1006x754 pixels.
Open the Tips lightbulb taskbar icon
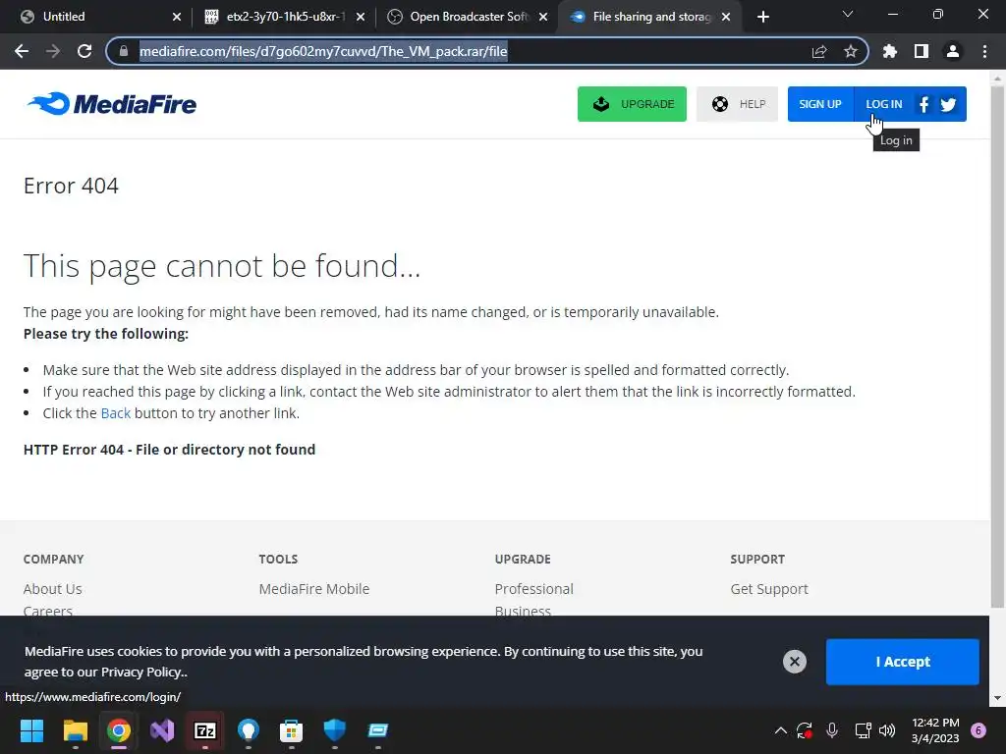coord(249,730)
